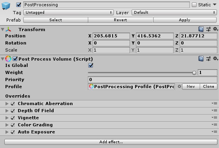Click the Post Process Volume color wheel icon
This screenshot has width=219, height=148.
8,59
